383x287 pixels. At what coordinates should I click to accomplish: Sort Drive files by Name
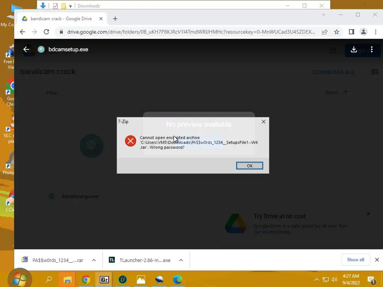point(332,93)
